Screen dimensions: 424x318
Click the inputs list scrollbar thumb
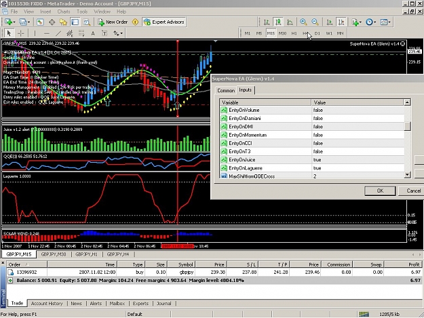(407, 126)
